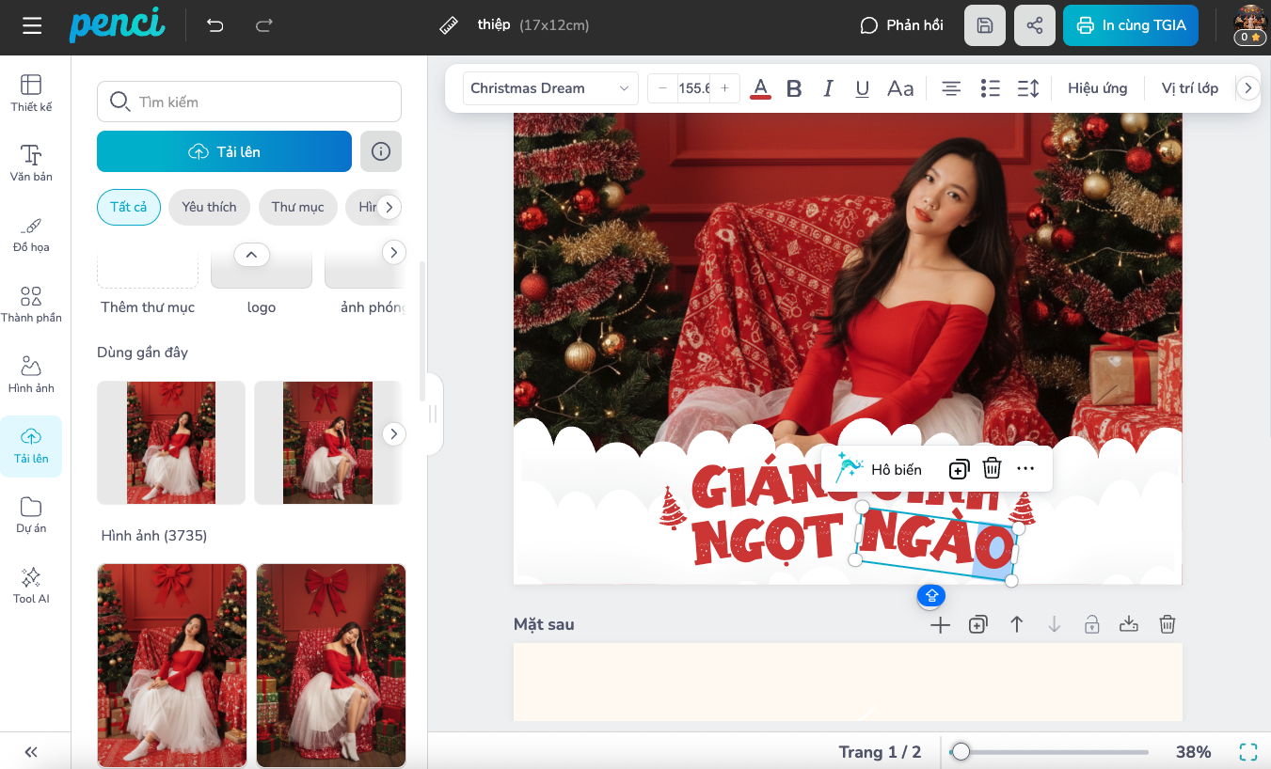
Task: Expand the logo folder chevron
Action: point(251,254)
